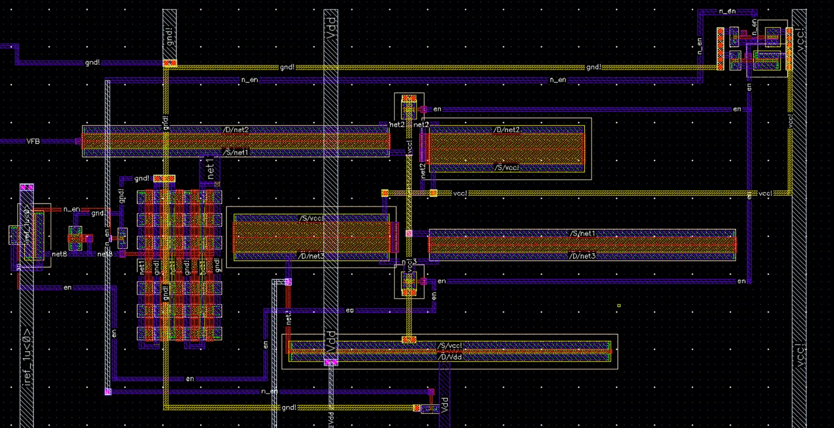The width and height of the screenshot is (834, 428).
Task: Select vertical net2 label beside /S/vcc! transistor
Action: (423, 171)
